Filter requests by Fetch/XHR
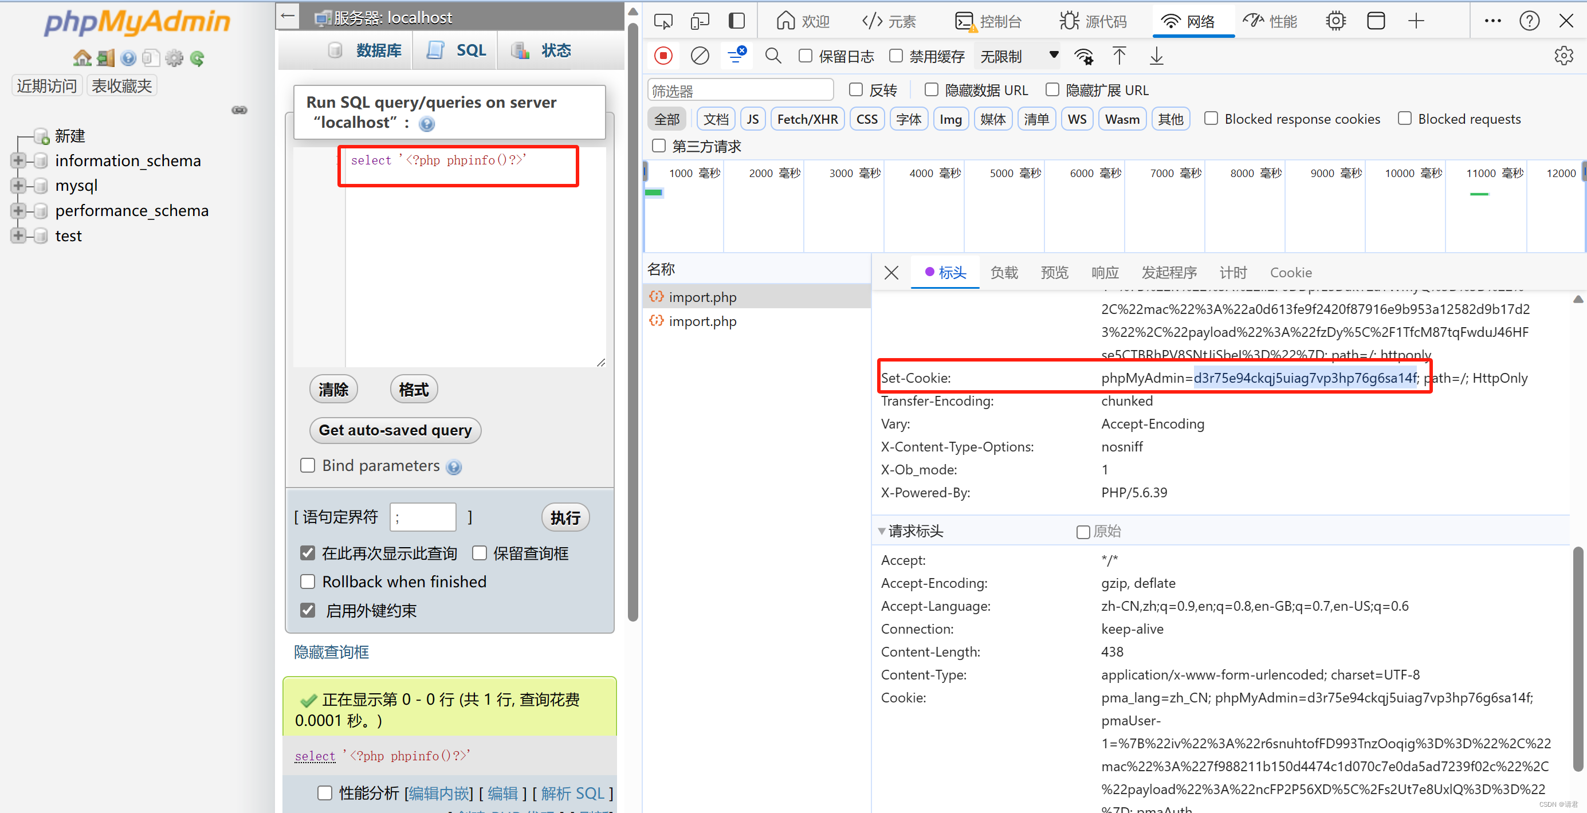The image size is (1587, 813). click(x=807, y=119)
